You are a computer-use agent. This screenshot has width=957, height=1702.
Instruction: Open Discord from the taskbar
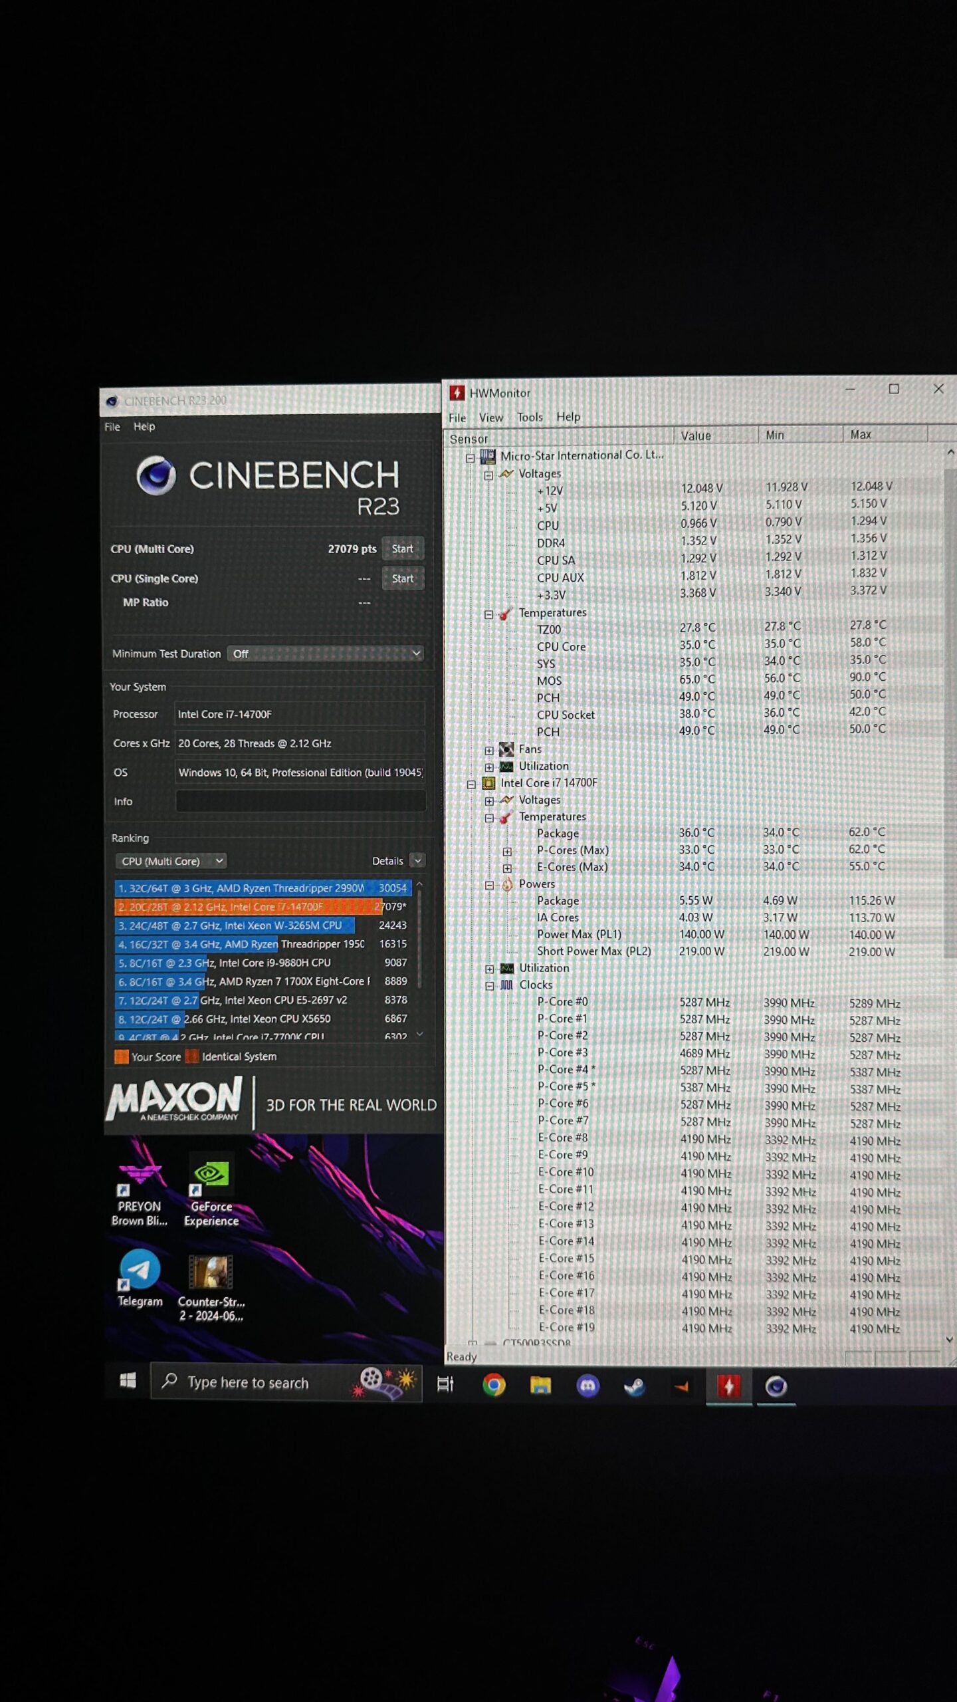(x=587, y=1386)
